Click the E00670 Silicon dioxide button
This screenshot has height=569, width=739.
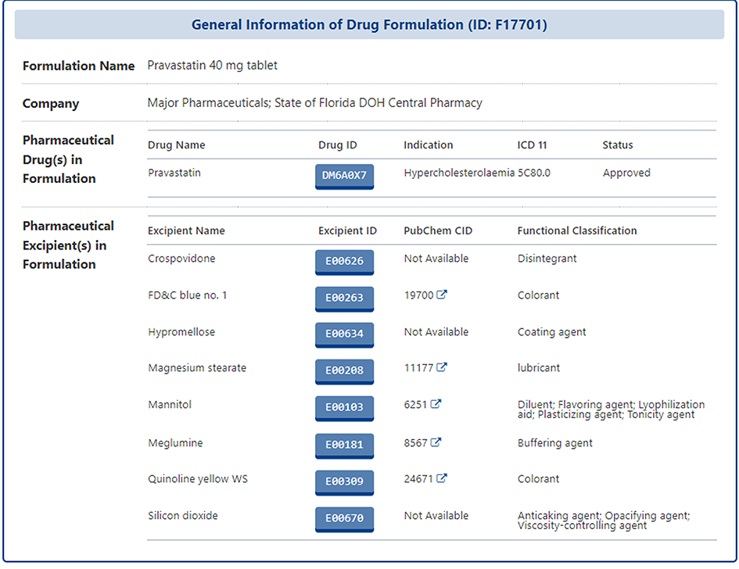click(x=344, y=518)
